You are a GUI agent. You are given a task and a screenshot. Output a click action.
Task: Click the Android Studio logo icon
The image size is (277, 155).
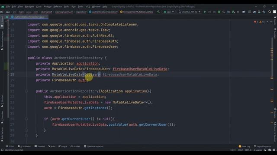tap(3, 6)
